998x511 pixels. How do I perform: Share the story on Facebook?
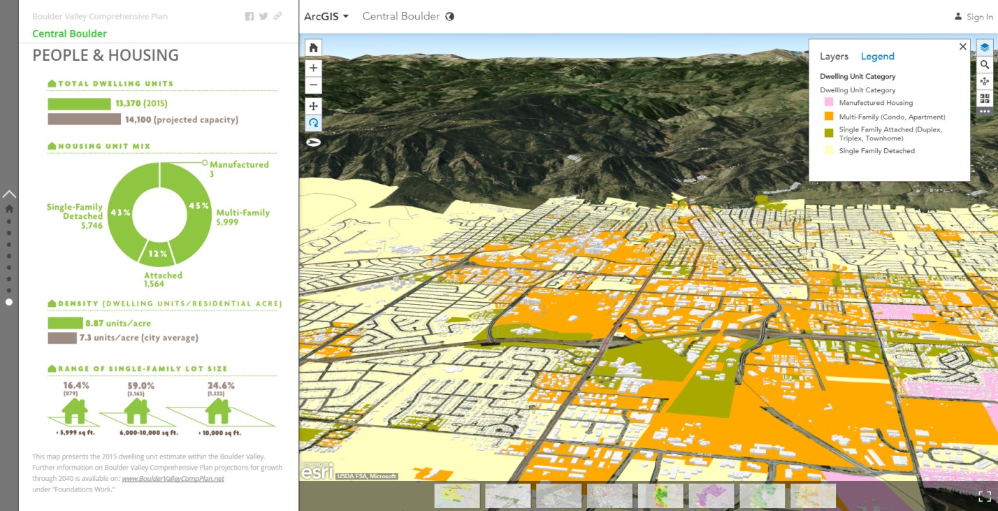(249, 16)
